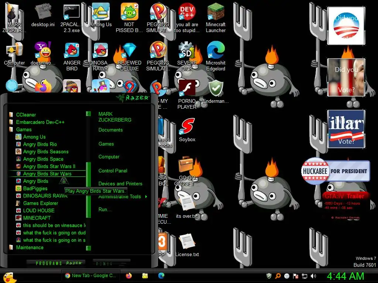Click the security shield tray icon

269,276
